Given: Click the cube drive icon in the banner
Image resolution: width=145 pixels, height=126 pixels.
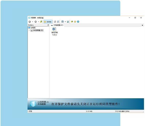Looking at the screenshot, I should (x=33, y=104).
